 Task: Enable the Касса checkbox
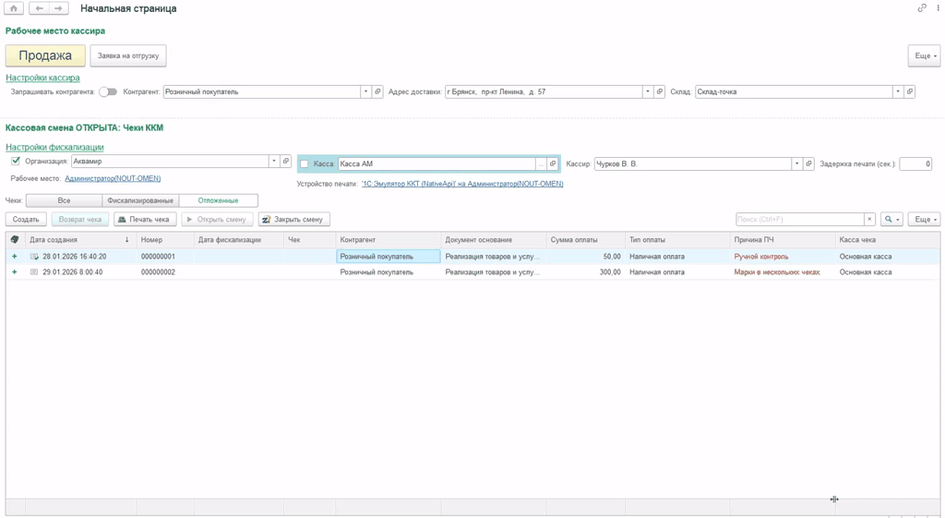tap(304, 164)
